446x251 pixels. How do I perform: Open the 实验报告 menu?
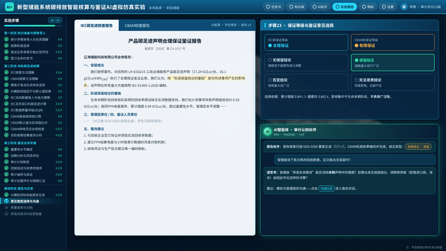[x=344, y=7]
